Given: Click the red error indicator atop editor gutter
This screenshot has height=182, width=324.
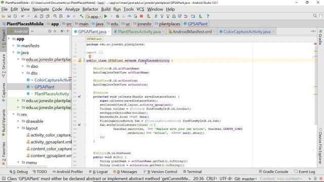Looking at the screenshot, I should point(315,44).
